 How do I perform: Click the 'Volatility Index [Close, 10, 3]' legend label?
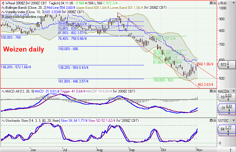(x=25, y=12)
